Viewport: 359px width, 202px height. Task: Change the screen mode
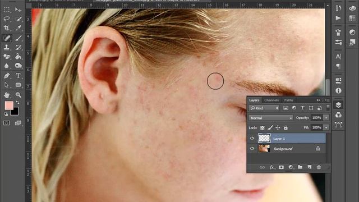(18, 123)
